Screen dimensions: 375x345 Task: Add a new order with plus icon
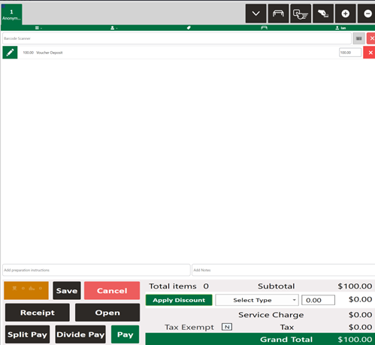point(346,14)
